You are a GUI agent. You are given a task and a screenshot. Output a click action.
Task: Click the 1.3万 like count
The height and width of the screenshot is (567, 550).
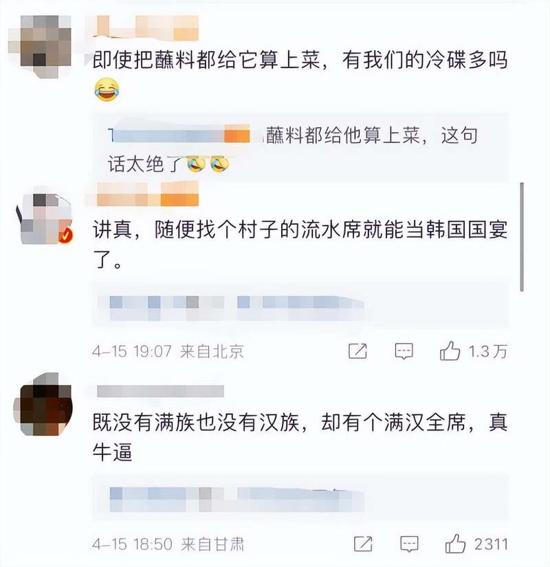pos(487,351)
